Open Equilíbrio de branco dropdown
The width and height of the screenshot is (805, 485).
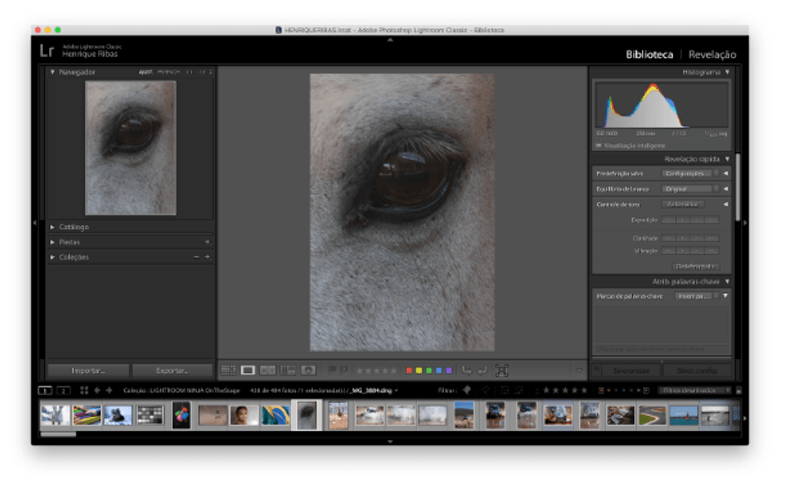click(690, 189)
